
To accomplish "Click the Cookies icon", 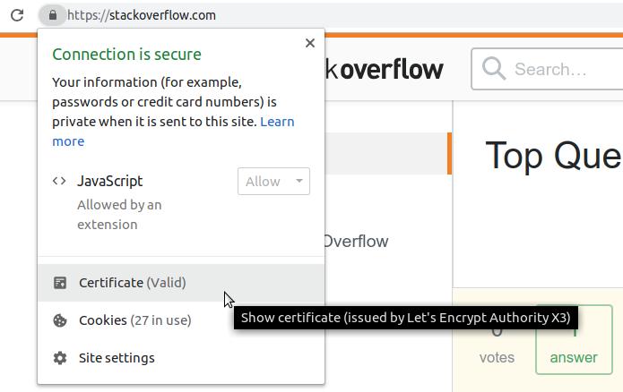I will [60, 320].
